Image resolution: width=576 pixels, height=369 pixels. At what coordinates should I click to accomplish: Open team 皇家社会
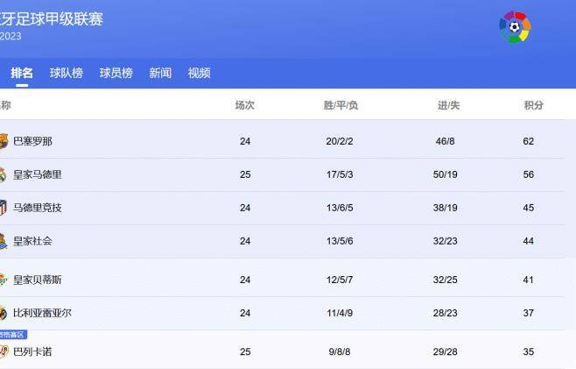32,241
